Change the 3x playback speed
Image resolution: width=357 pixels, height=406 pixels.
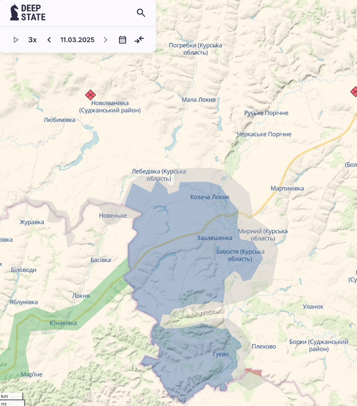coord(32,40)
